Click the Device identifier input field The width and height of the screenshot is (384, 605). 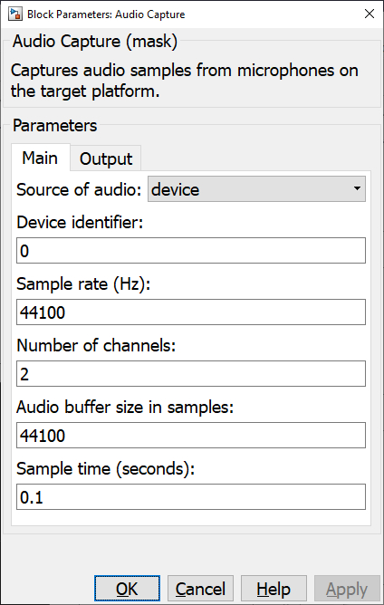tap(191, 251)
